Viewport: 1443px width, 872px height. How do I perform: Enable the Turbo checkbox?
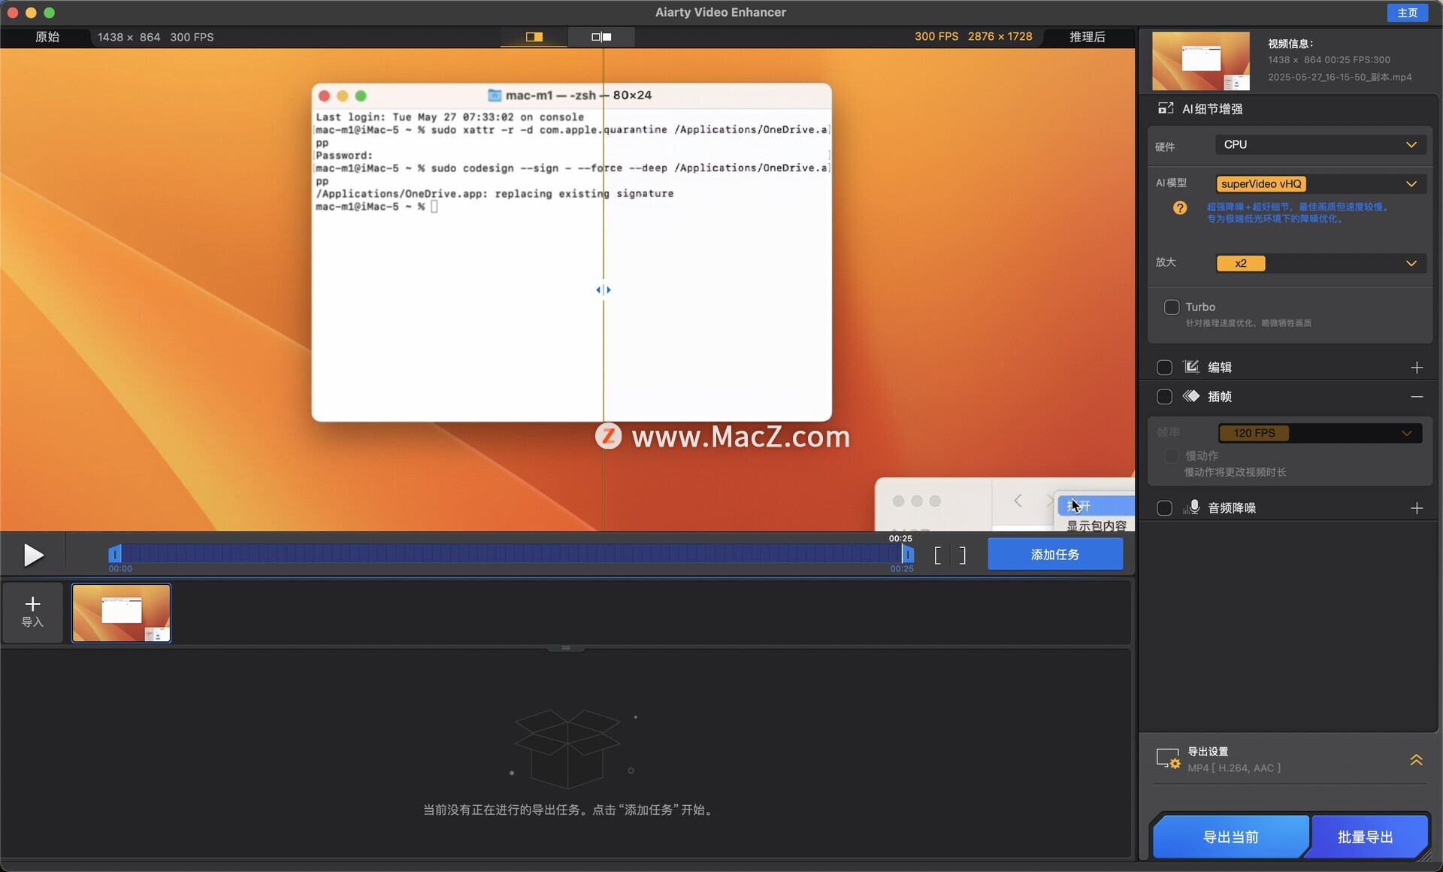coord(1171,307)
